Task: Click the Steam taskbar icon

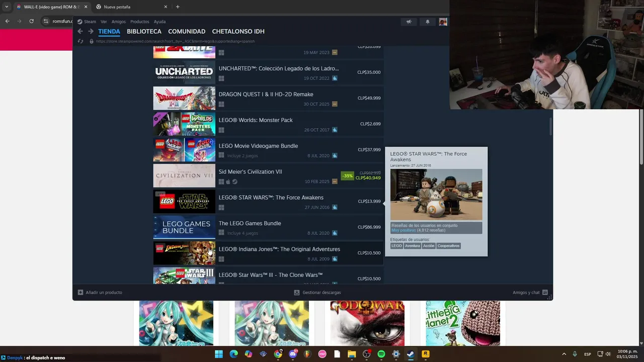Action: [x=411, y=354]
